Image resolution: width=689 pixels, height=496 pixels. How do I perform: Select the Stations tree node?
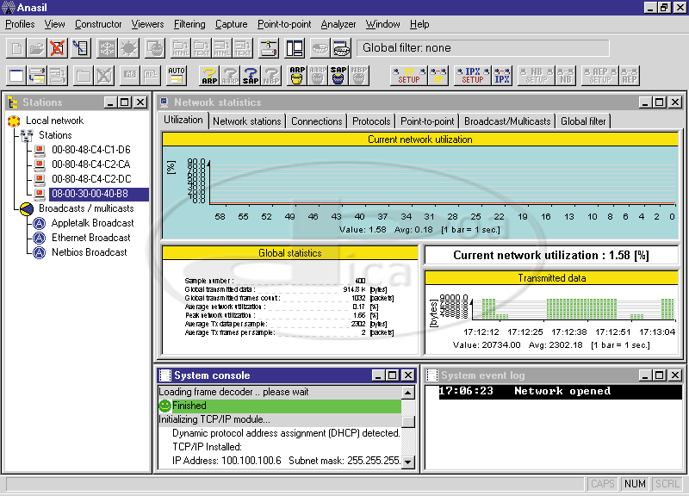coord(55,135)
